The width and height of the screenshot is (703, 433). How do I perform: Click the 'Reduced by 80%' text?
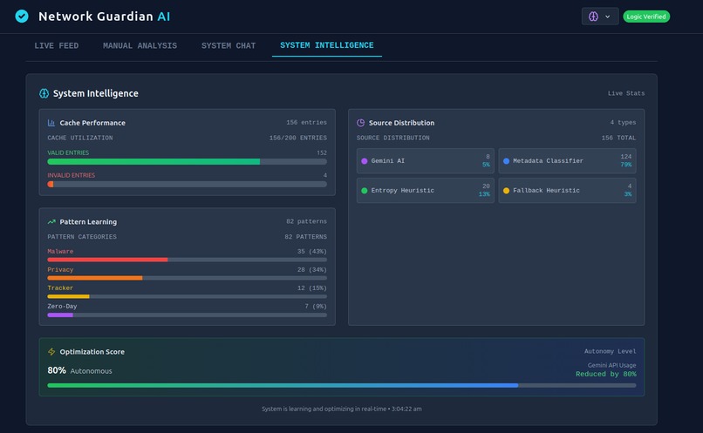[605, 374]
